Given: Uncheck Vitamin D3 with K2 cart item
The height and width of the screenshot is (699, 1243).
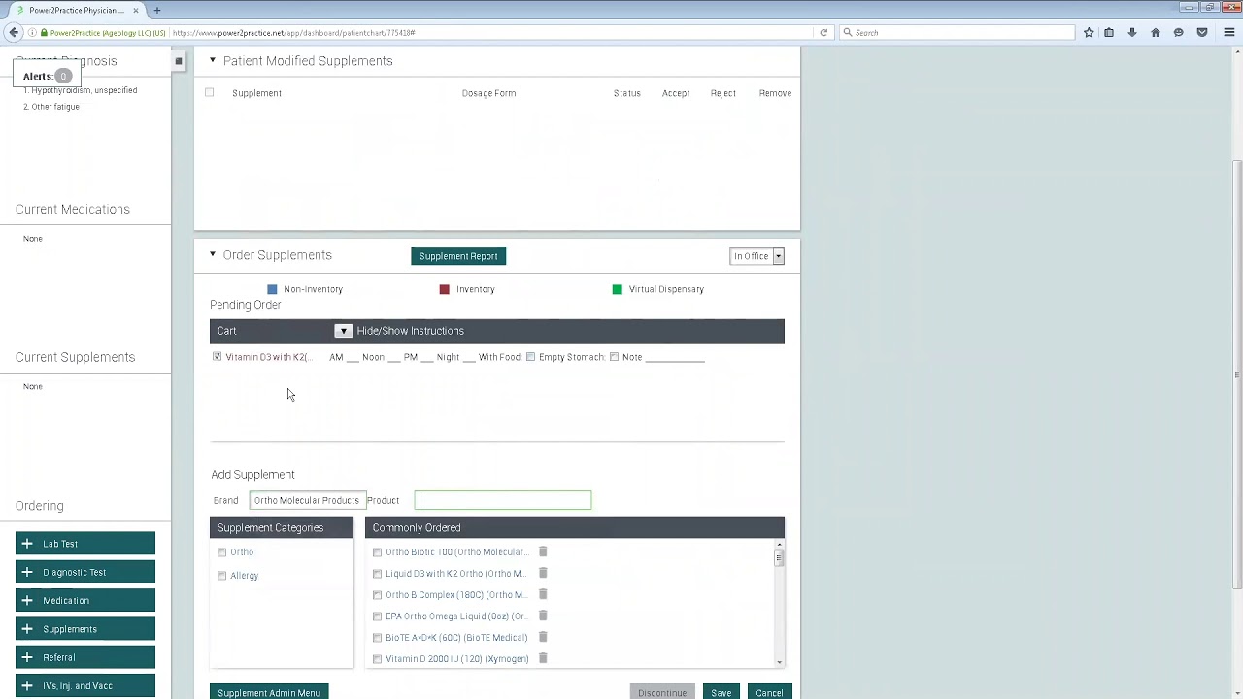Looking at the screenshot, I should (x=217, y=357).
